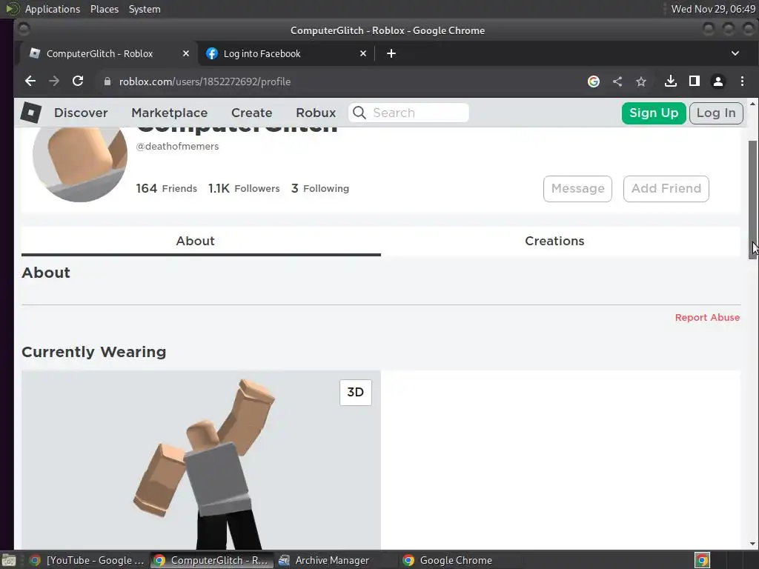The width and height of the screenshot is (759, 569).
Task: Click the scrollbar down arrow
Action: (x=752, y=544)
